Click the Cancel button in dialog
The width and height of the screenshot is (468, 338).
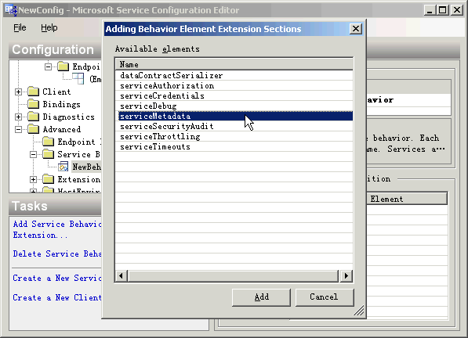[x=325, y=297]
